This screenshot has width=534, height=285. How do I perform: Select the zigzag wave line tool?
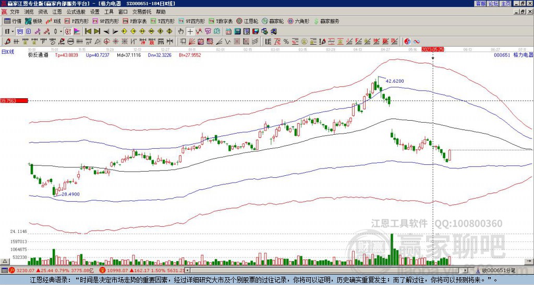[x=227, y=42]
